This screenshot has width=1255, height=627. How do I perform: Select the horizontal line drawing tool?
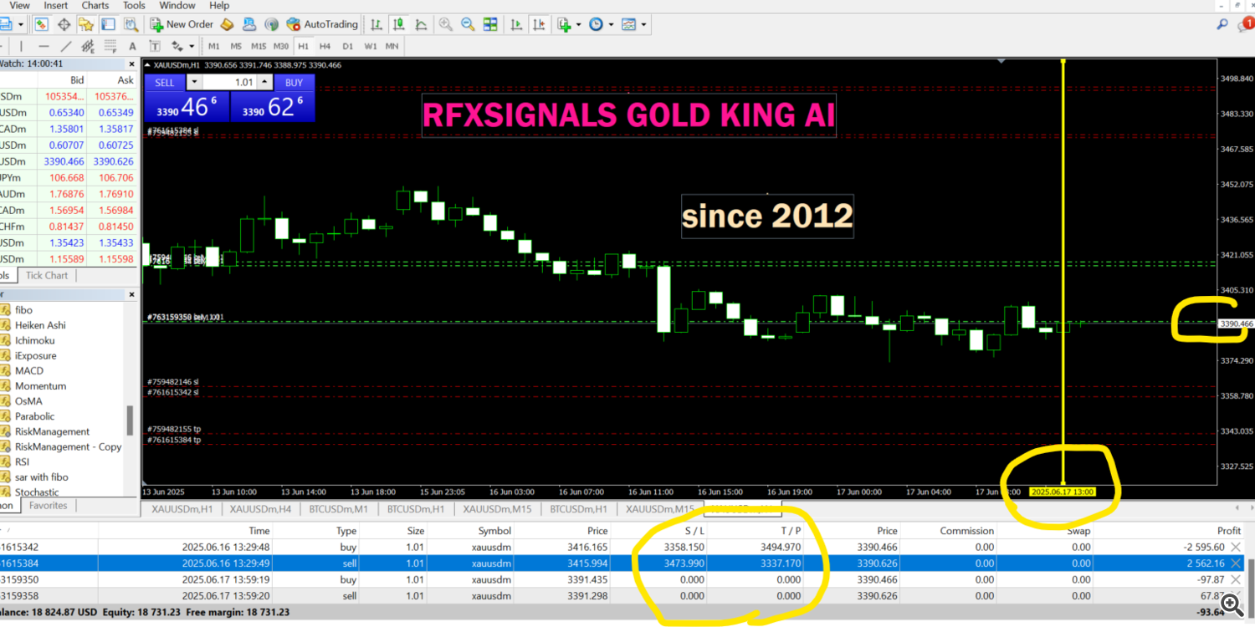pos(44,46)
